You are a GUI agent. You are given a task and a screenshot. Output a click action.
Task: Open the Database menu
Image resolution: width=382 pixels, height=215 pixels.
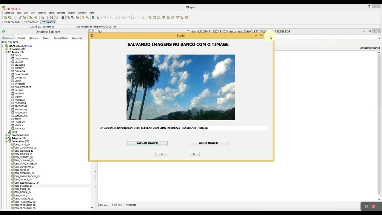[x=9, y=13]
